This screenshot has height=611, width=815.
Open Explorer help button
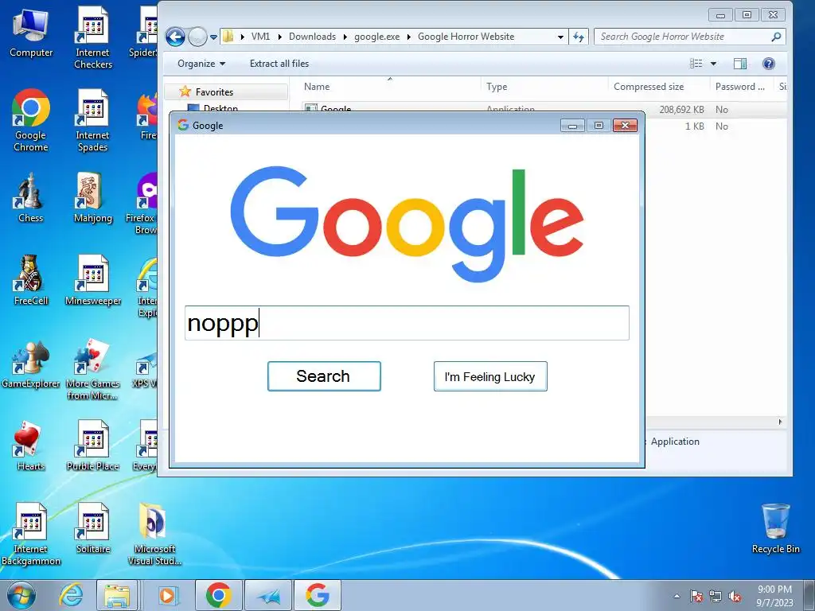point(769,64)
